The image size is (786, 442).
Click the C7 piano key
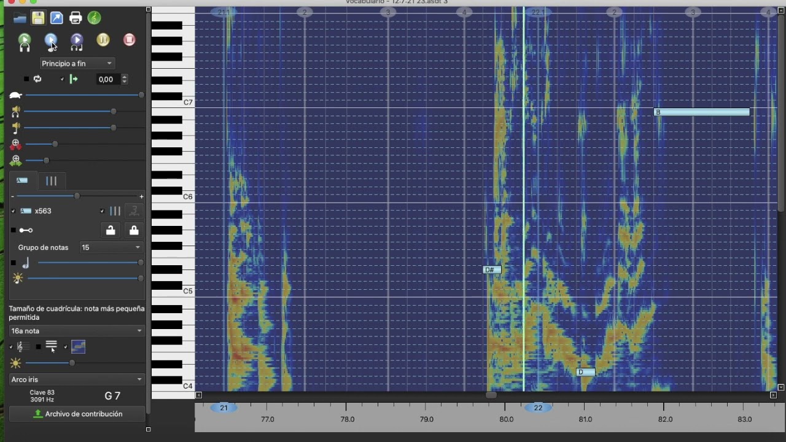click(173, 102)
